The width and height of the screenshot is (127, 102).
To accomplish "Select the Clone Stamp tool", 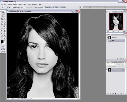I will 2,24.
